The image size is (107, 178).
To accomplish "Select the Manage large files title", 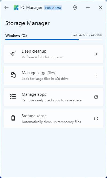I will tap(38, 73).
